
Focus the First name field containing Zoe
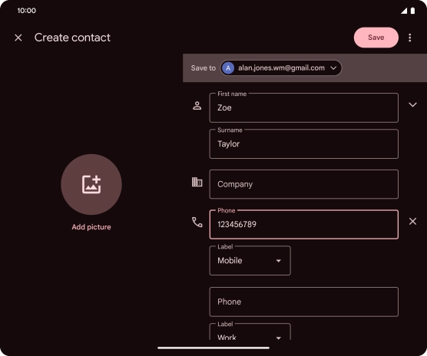303,107
